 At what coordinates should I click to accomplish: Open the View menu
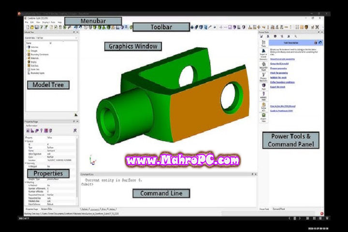click(x=38, y=22)
